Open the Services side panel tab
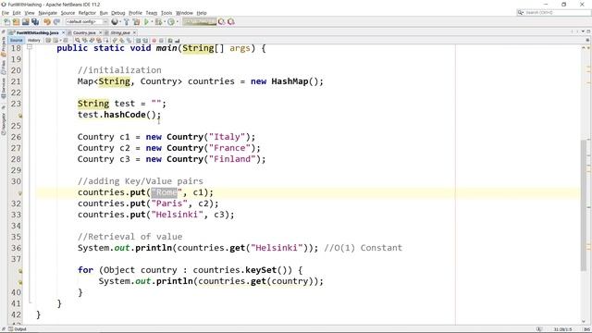The height and width of the screenshot is (333, 592). click(x=4, y=88)
